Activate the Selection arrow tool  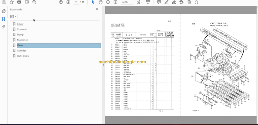(93, 2)
